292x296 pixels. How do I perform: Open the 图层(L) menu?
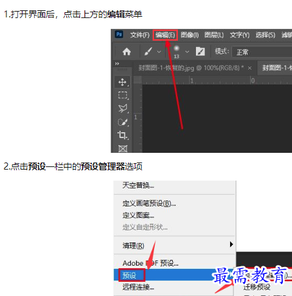click(x=214, y=35)
